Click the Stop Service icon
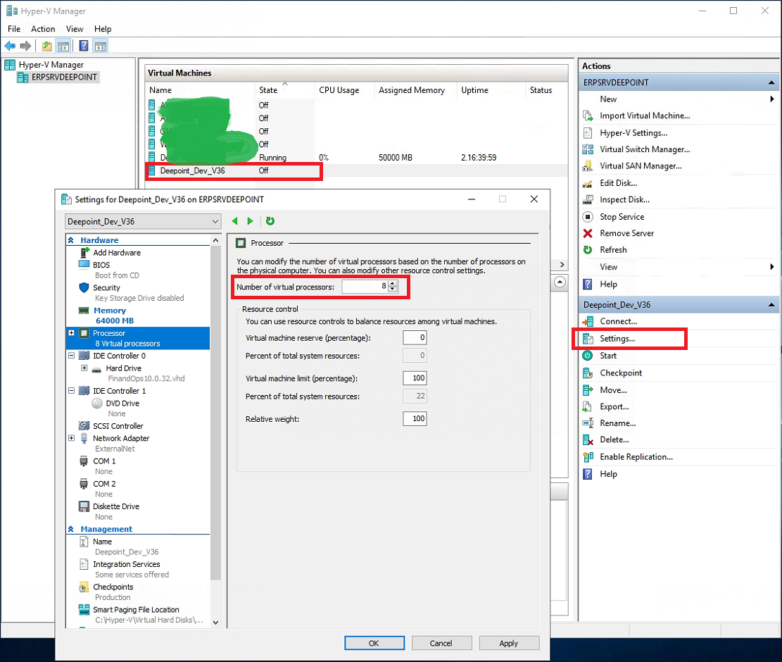The image size is (782, 662). coord(588,217)
